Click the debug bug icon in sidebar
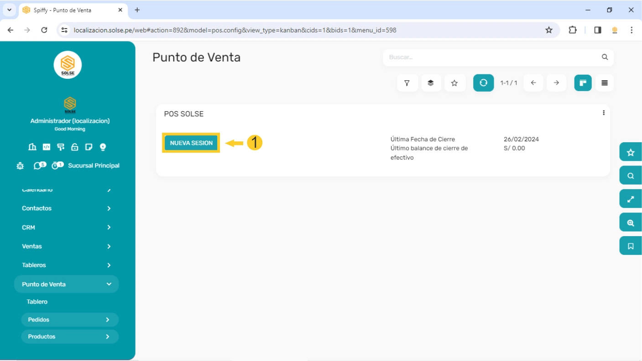The image size is (642, 361). click(20, 166)
